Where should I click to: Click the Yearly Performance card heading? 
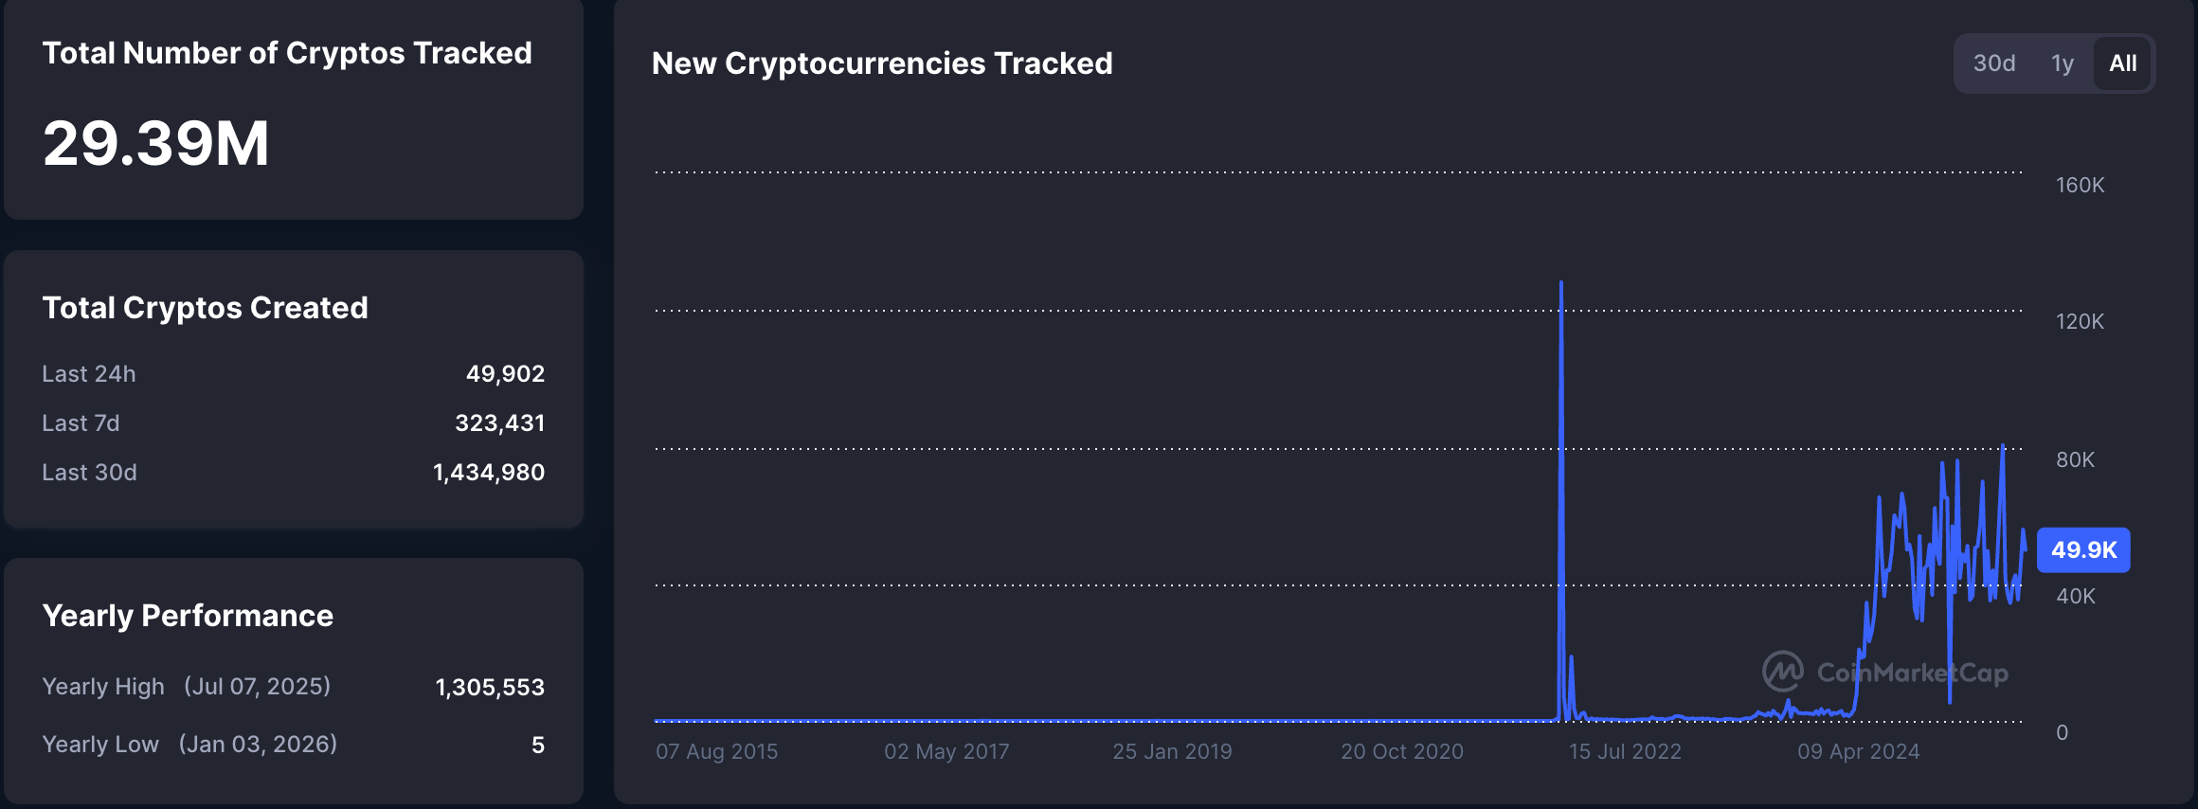coord(188,615)
